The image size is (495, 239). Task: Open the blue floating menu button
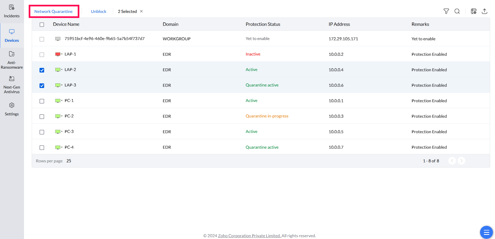pos(486,232)
